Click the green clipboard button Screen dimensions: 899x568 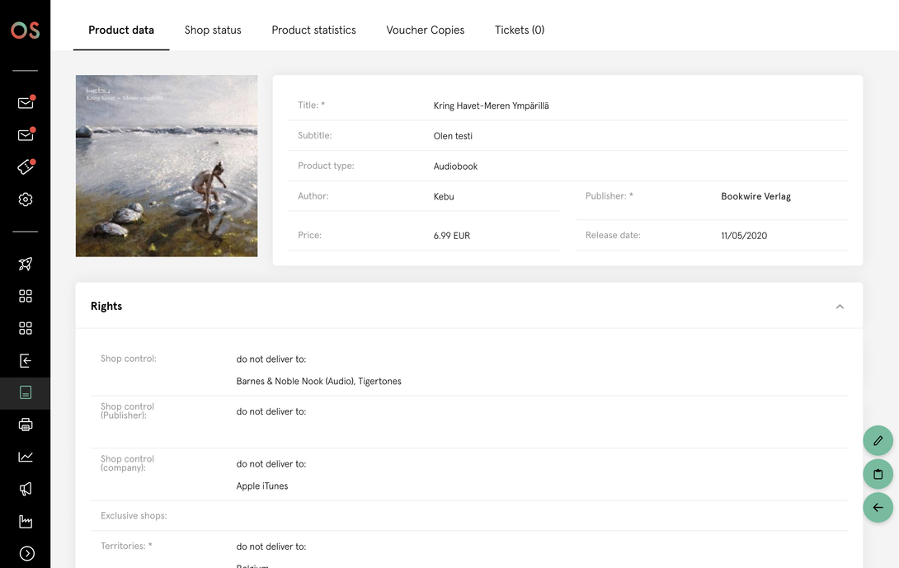(x=878, y=474)
